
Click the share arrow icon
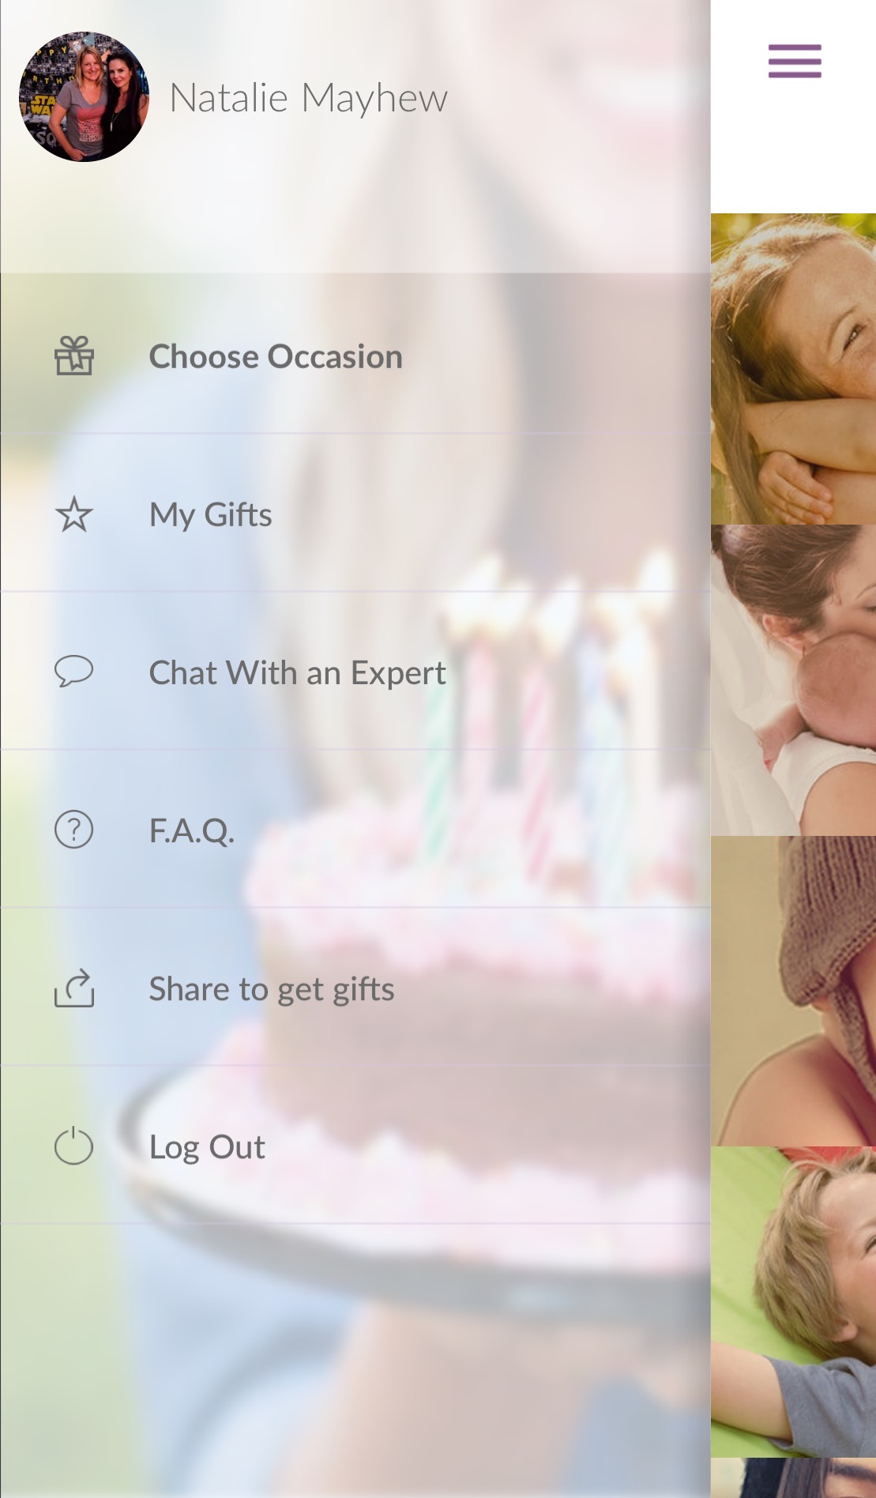[x=74, y=988]
